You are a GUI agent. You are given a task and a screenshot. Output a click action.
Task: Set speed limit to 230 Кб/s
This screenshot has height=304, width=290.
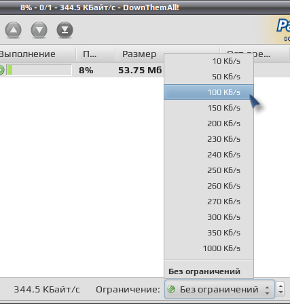tap(209, 139)
